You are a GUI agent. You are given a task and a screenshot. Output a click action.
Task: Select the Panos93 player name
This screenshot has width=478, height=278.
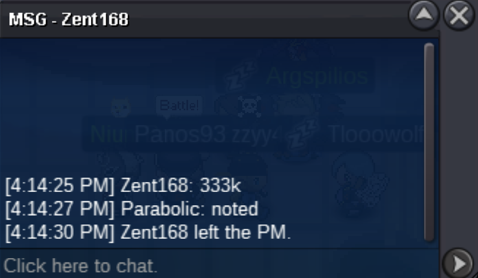(x=180, y=133)
